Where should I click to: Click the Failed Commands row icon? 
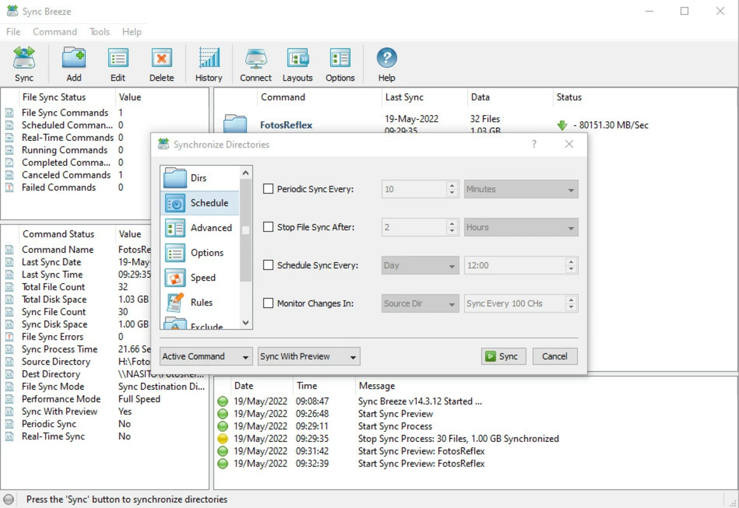point(10,187)
